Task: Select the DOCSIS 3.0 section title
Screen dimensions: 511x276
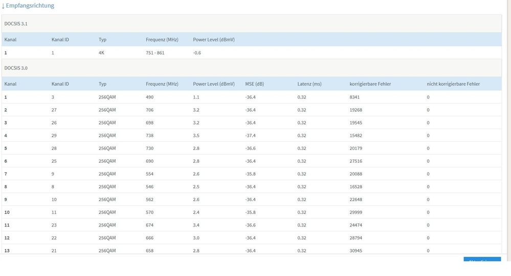Action: point(16,68)
